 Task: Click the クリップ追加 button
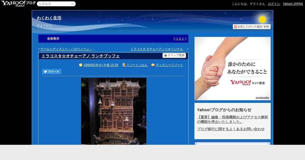(174, 55)
